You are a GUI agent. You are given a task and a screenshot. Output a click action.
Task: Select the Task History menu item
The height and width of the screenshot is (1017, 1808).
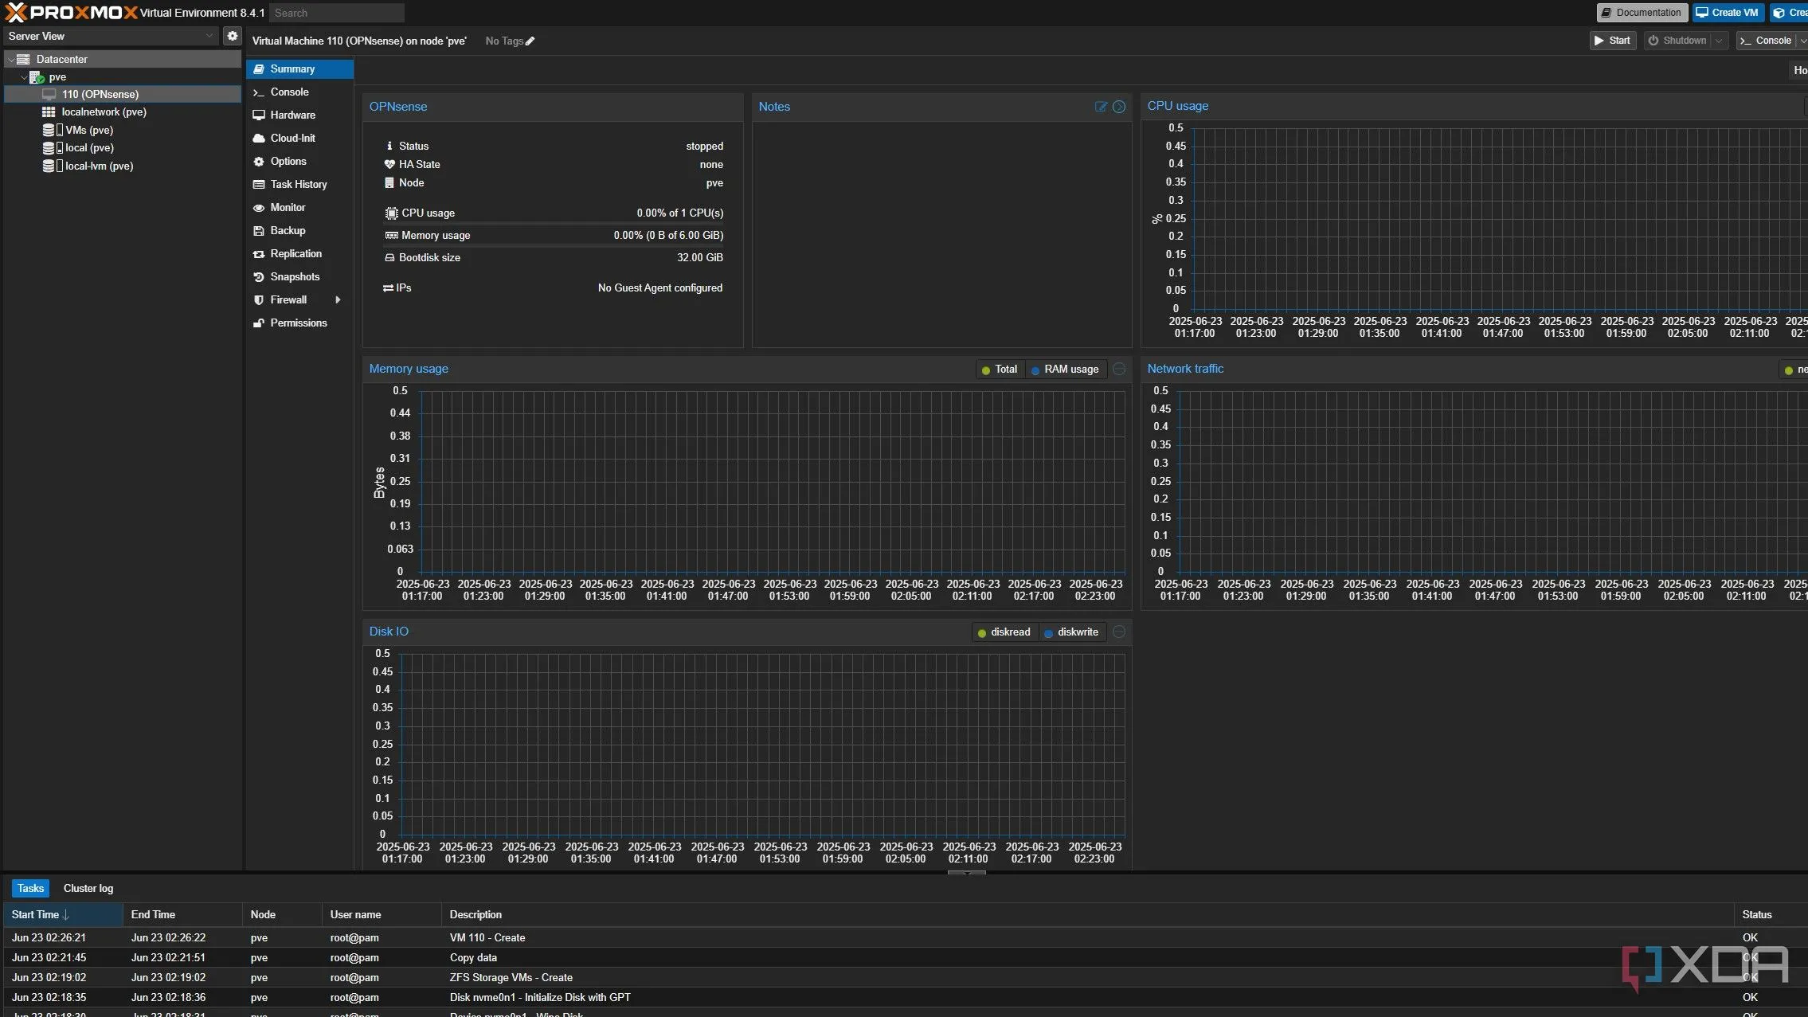pos(298,185)
